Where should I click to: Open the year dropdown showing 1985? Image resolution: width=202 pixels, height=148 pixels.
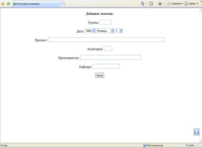[90, 31]
